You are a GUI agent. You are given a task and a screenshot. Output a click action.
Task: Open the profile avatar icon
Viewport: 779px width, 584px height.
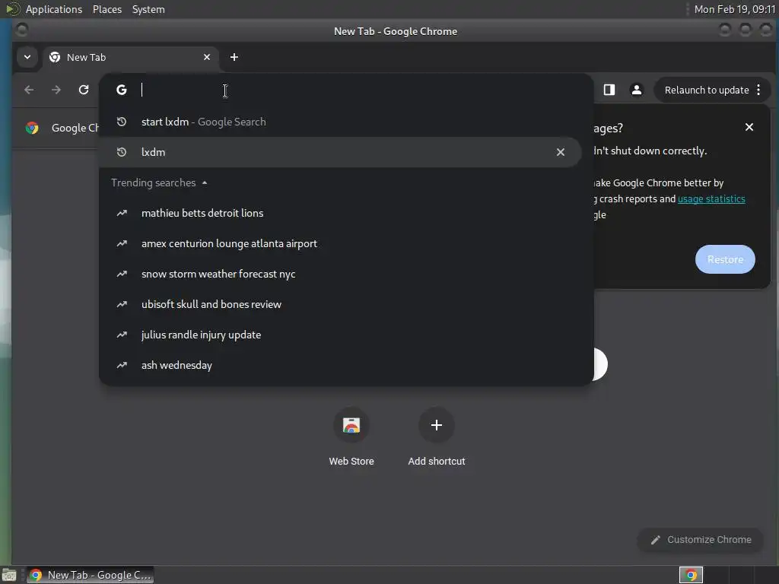tap(636, 90)
